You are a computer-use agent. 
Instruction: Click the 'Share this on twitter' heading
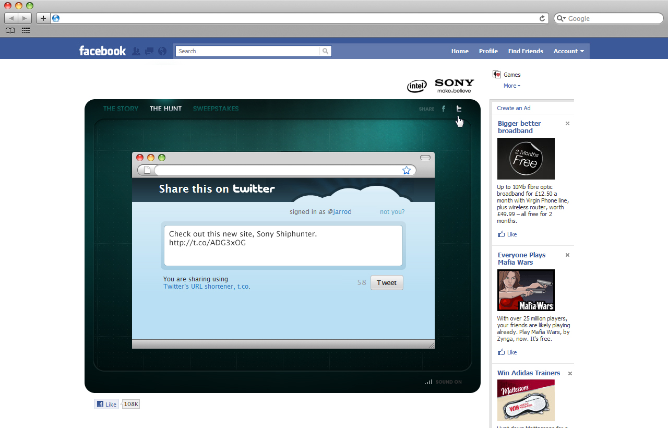217,189
